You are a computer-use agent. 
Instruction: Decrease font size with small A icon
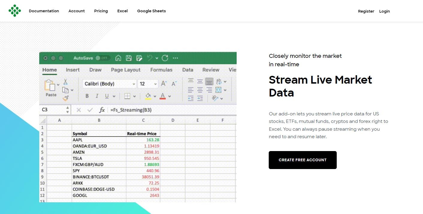click(174, 84)
